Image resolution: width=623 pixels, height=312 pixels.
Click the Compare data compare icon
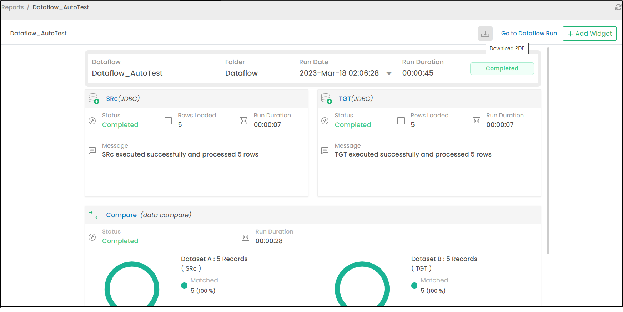(94, 215)
